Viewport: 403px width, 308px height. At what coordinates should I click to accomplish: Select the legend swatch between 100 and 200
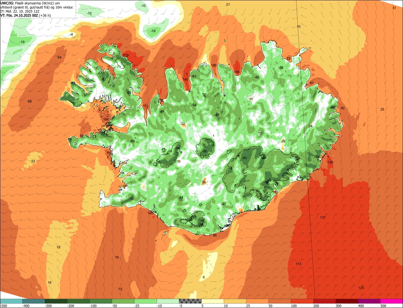click(x=302, y=301)
